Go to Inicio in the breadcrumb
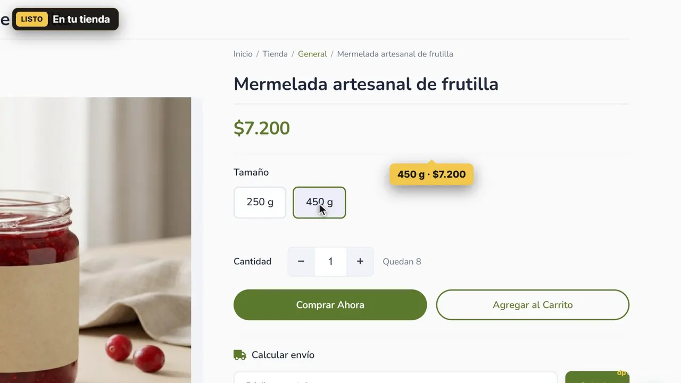Screen dimensions: 681x383 click(x=243, y=54)
